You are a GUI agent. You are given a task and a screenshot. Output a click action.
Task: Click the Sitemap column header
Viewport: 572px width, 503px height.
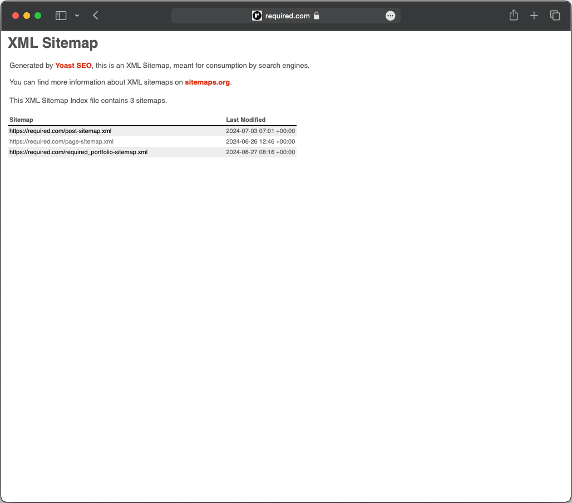(x=21, y=120)
